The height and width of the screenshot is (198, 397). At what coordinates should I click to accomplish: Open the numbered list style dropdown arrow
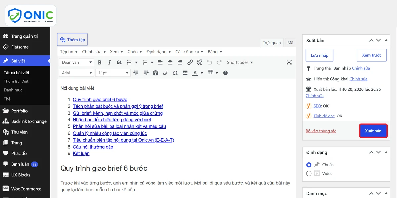pyautogui.click(x=152, y=62)
